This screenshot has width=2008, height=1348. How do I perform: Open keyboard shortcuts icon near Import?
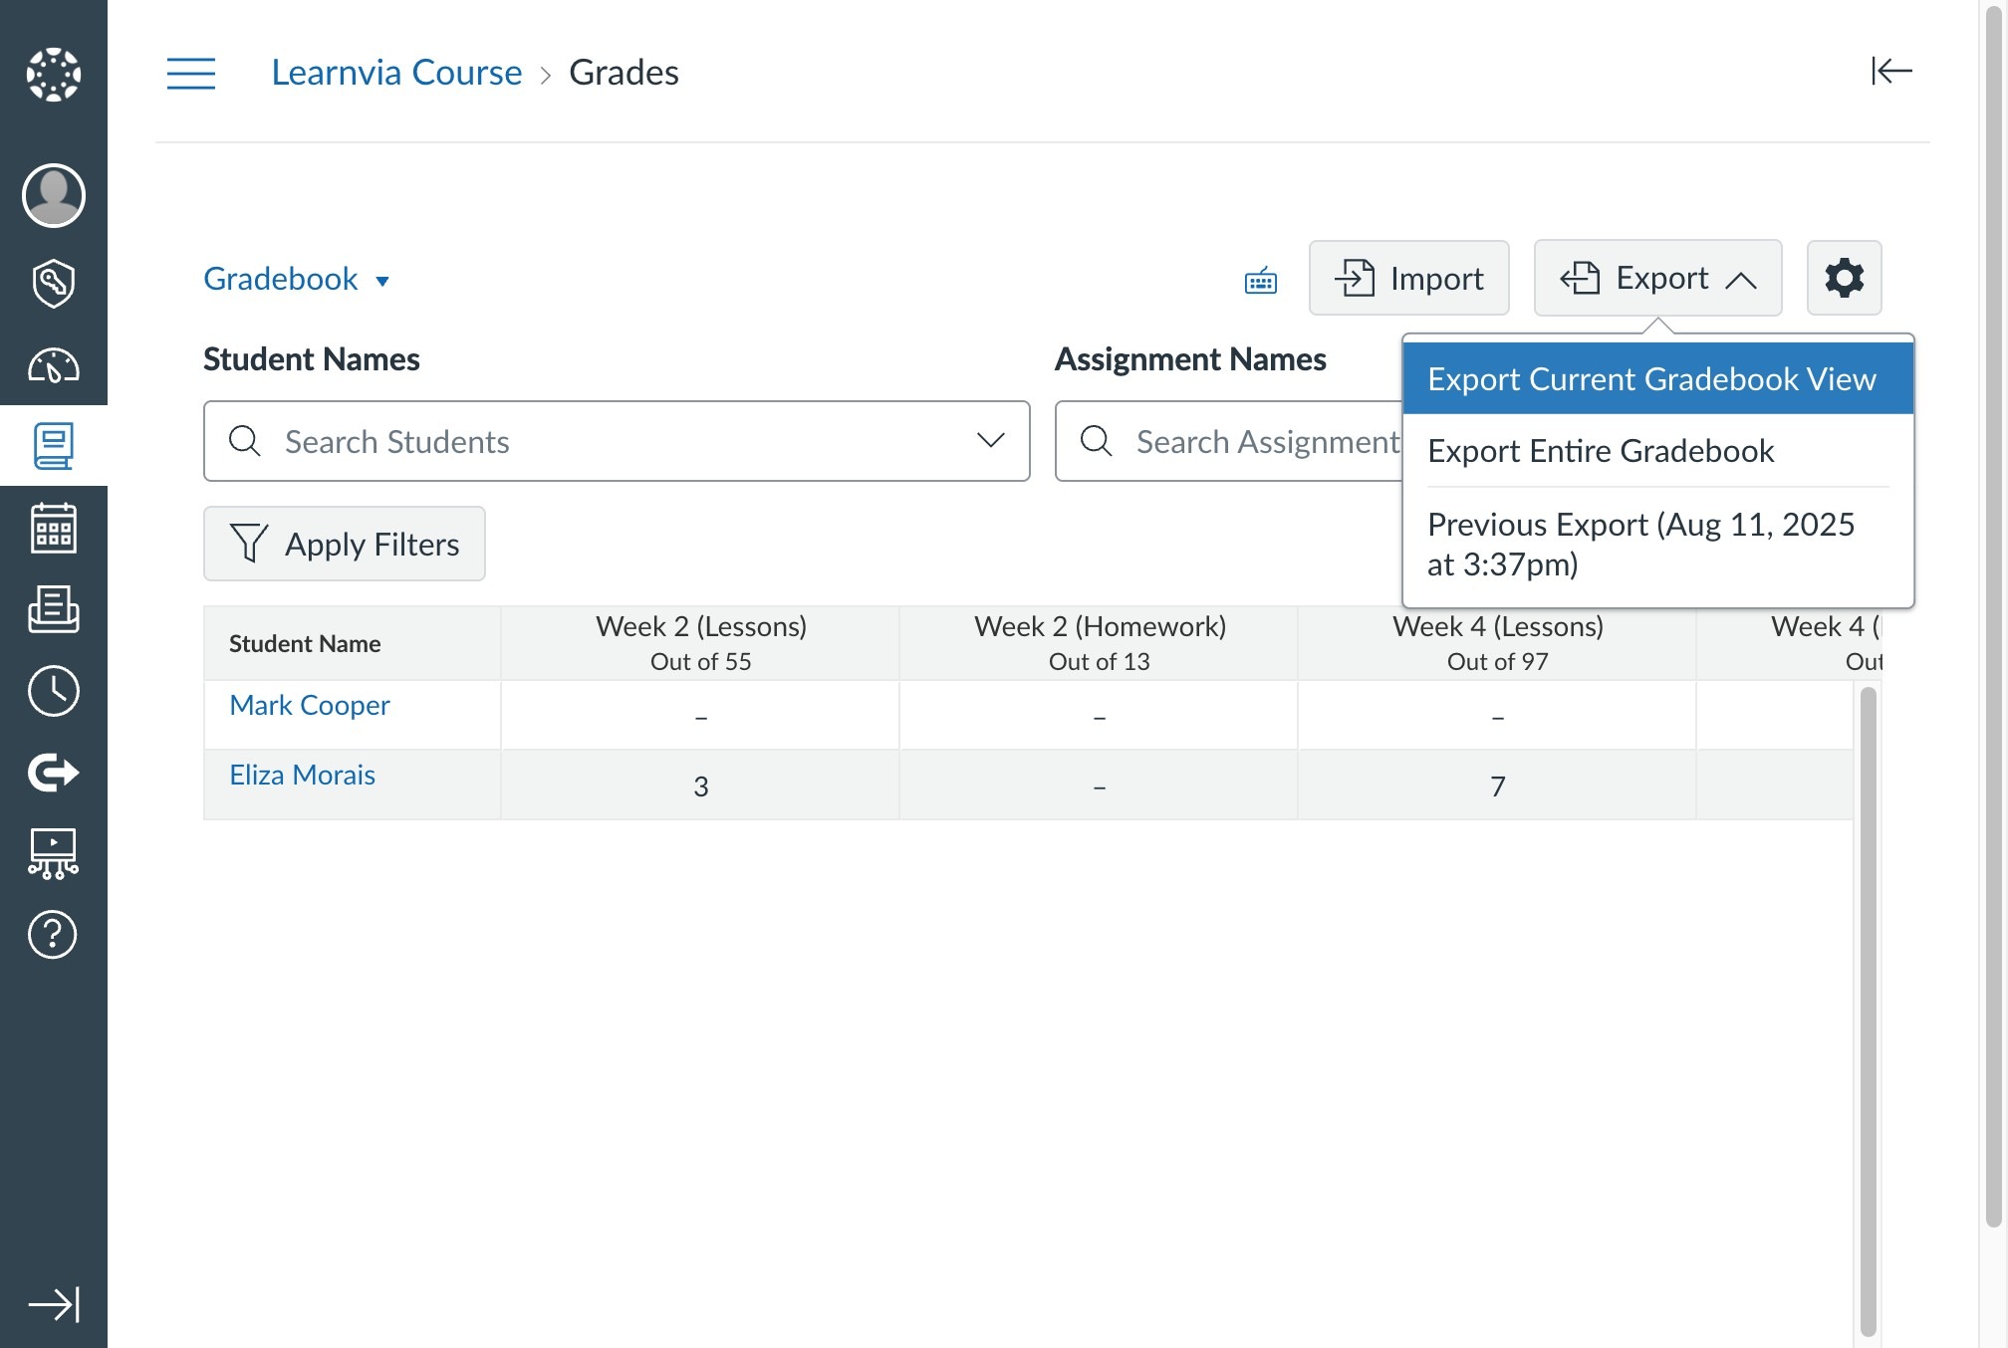(1261, 281)
